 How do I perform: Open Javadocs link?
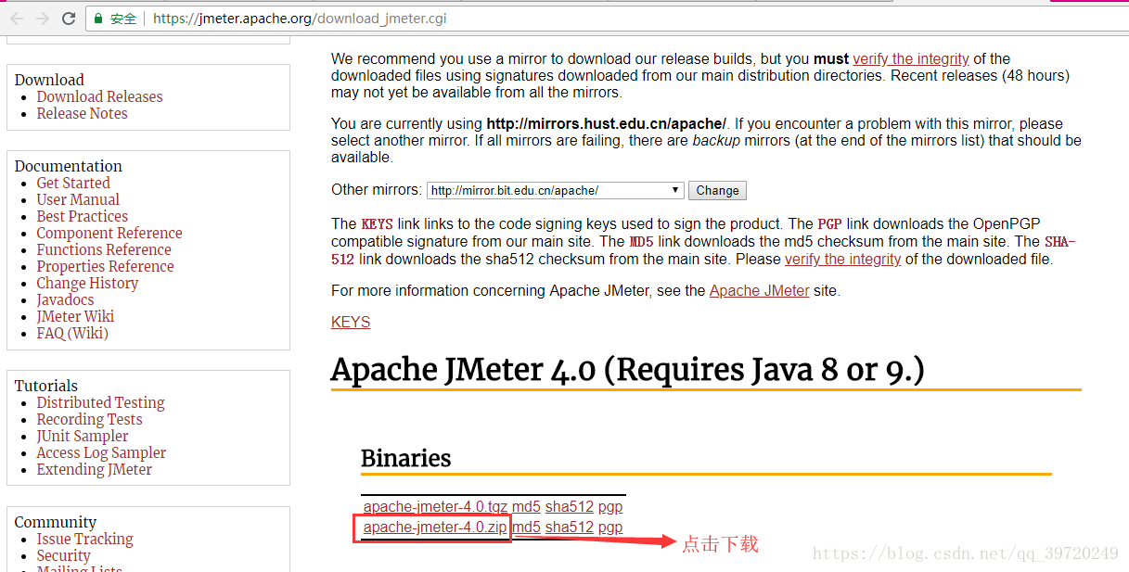(x=65, y=299)
